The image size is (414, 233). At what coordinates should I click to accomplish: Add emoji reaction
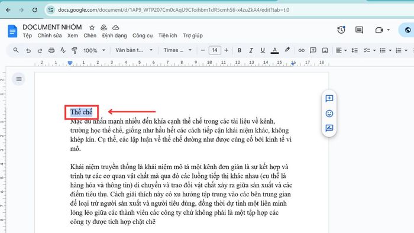[x=329, y=114]
